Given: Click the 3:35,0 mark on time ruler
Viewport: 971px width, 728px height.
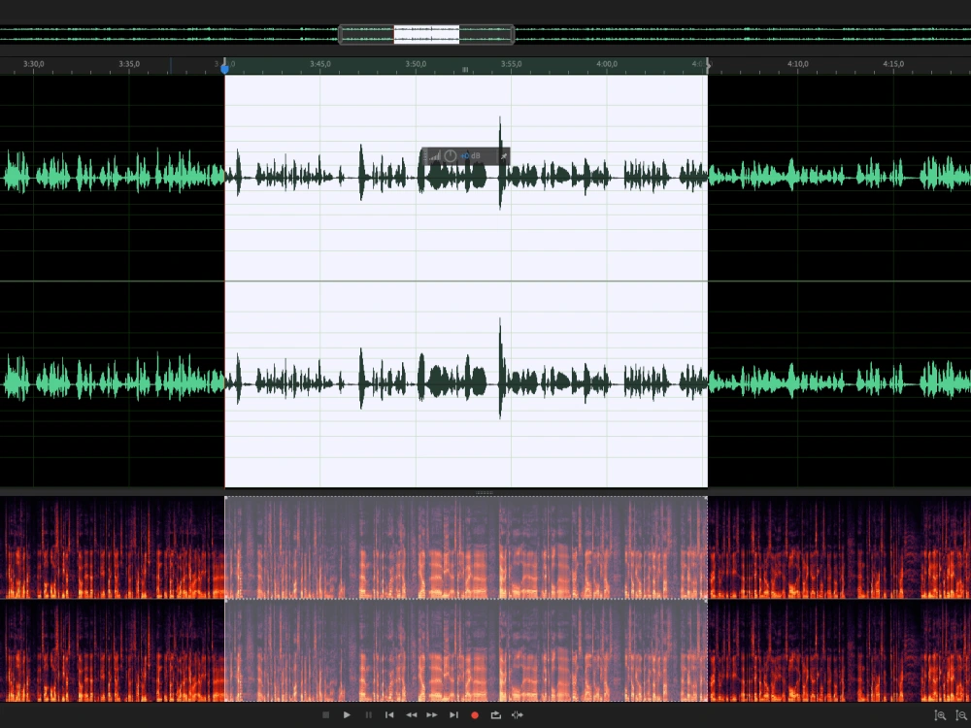Looking at the screenshot, I should 129,64.
